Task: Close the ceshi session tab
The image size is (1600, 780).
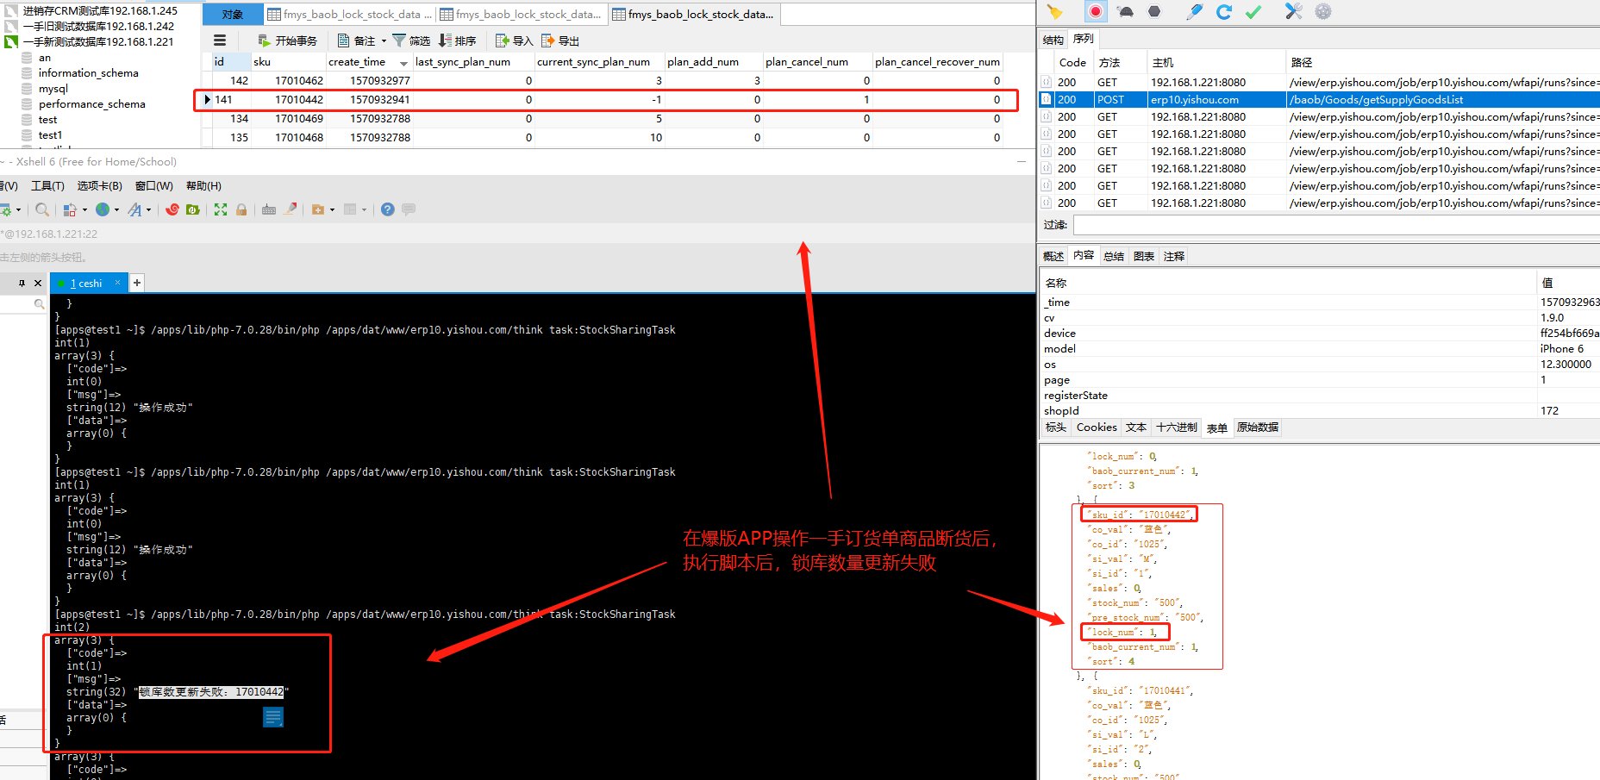Action: (118, 283)
